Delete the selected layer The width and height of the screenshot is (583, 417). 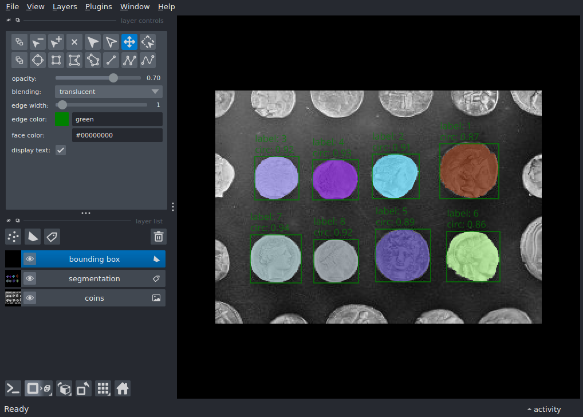(158, 237)
